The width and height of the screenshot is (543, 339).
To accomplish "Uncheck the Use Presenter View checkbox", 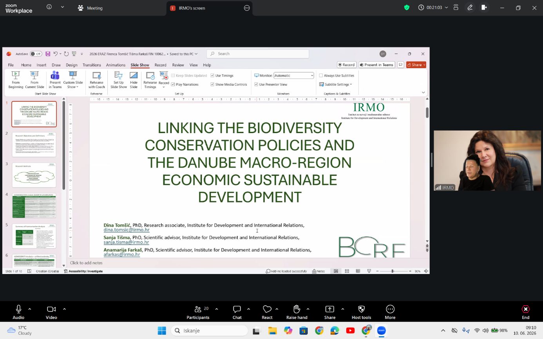I will [256, 85].
